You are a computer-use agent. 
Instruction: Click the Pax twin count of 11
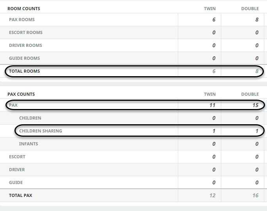[212, 105]
